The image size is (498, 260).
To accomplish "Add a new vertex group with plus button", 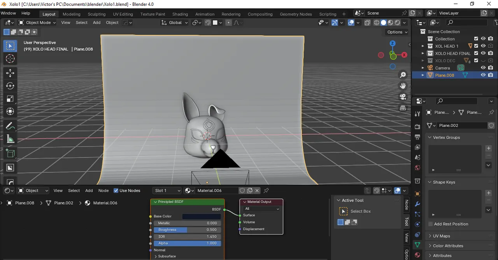I will tap(489, 148).
